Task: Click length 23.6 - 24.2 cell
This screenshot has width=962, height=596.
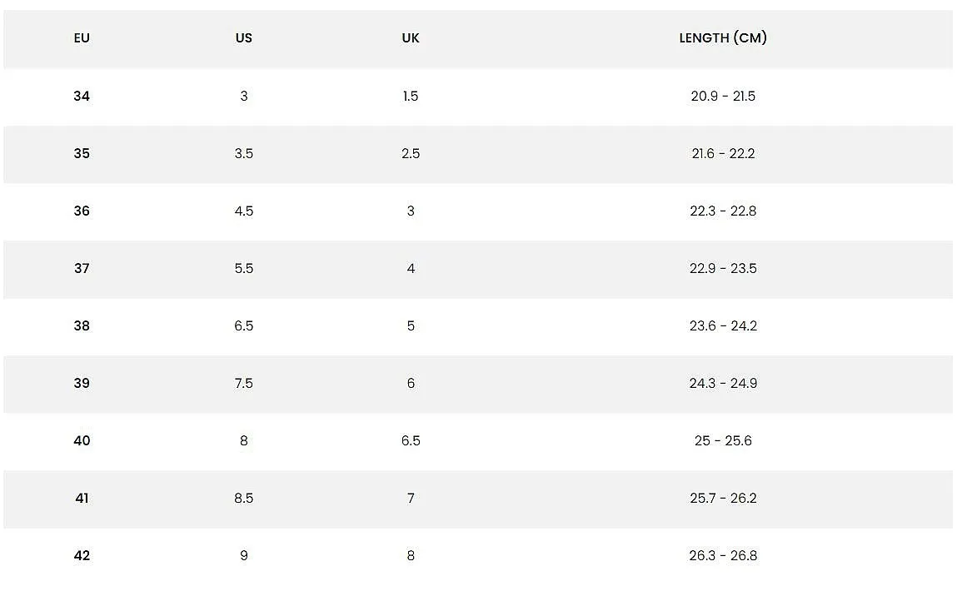Action: coord(723,325)
